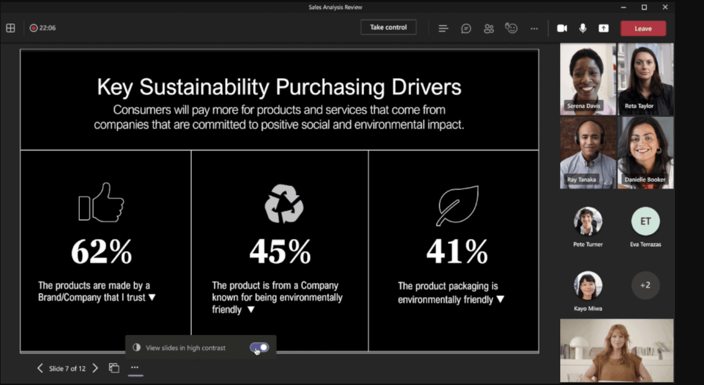704x385 pixels.
Task: Click the thumbs up icon on slide
Action: [x=101, y=203]
